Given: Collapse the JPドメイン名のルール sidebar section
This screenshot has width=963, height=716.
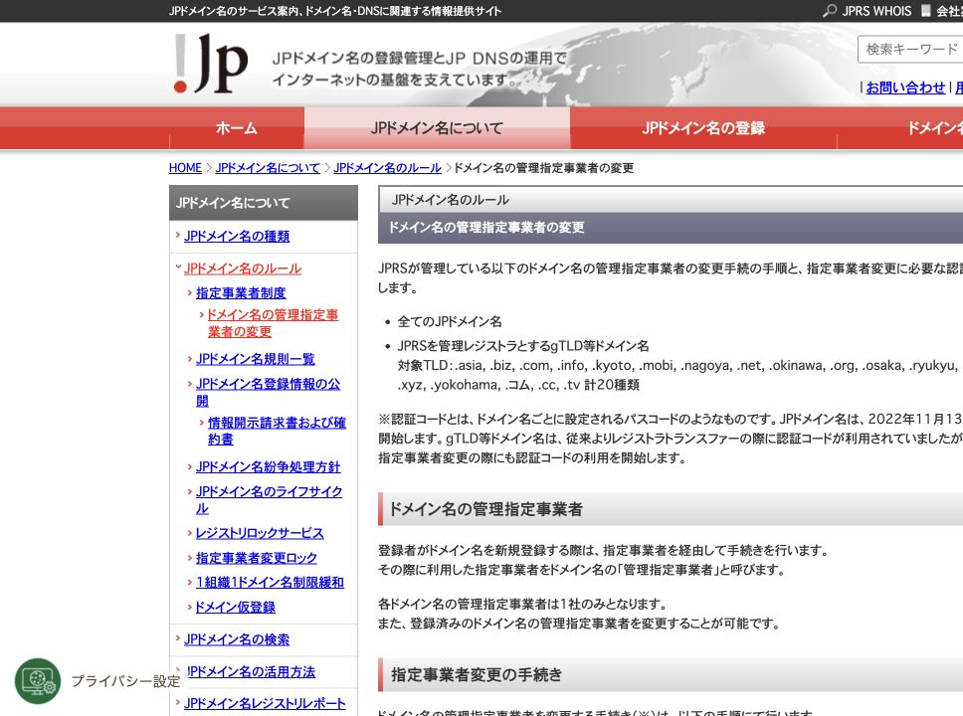Looking at the screenshot, I should pyautogui.click(x=243, y=268).
